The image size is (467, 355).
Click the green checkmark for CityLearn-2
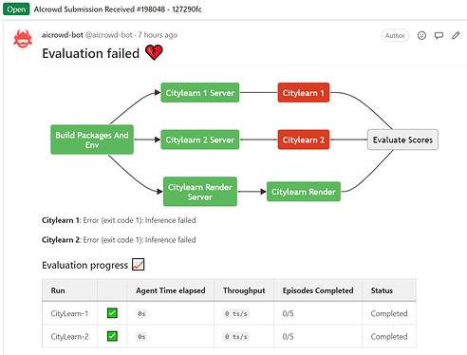tap(112, 336)
